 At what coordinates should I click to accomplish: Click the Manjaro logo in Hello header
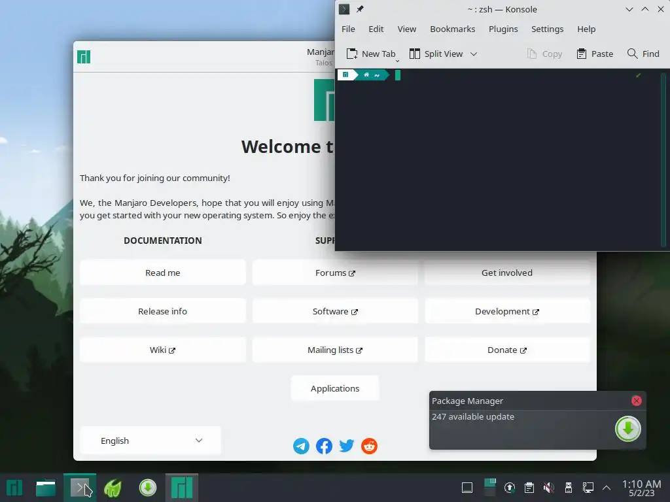coord(84,57)
